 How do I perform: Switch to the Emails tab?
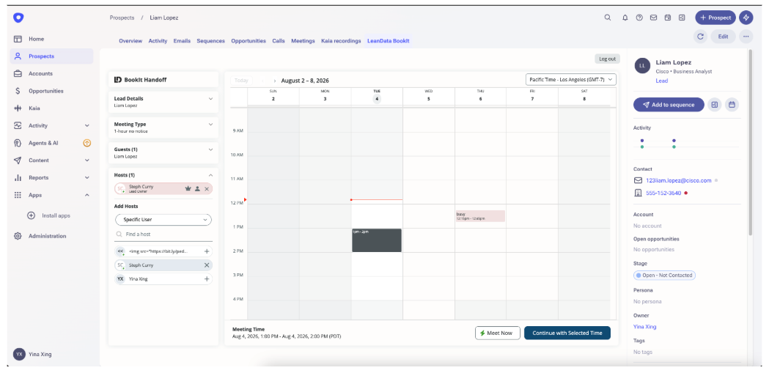182,41
